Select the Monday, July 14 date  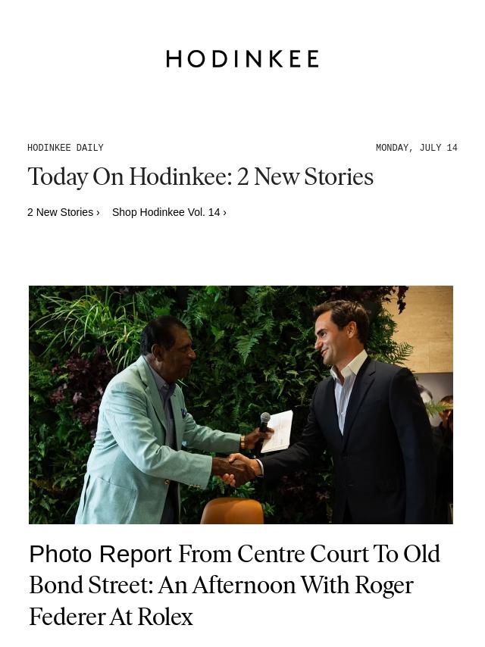417,147
